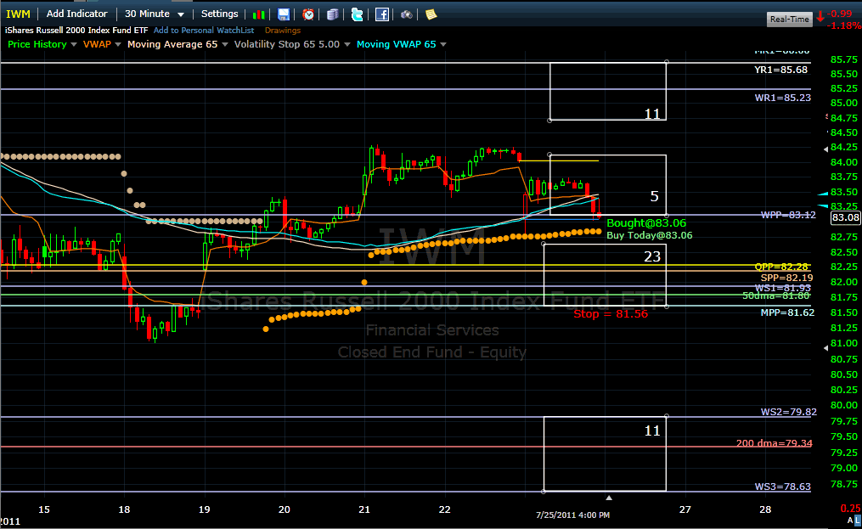Expand the Volatility Stop 65 5.00 menu
This screenshot has height=529, width=862.
tap(346, 44)
